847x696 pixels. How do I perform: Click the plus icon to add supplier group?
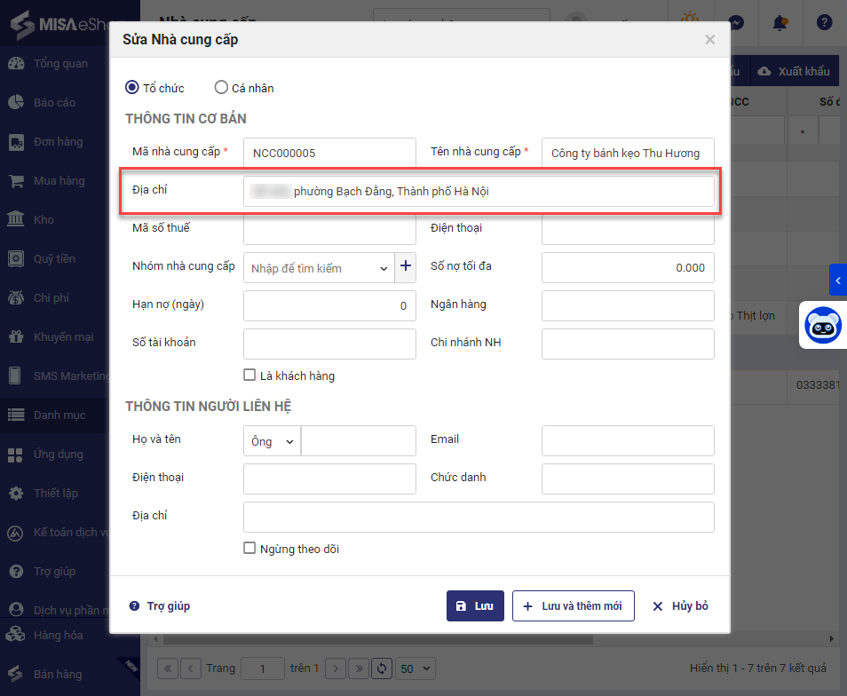pyautogui.click(x=406, y=267)
